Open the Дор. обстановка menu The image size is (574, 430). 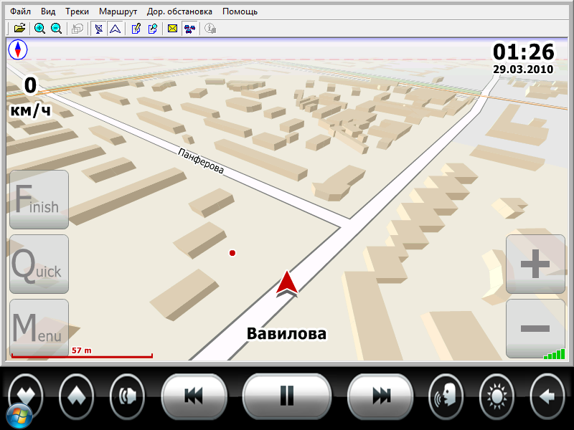[179, 11]
